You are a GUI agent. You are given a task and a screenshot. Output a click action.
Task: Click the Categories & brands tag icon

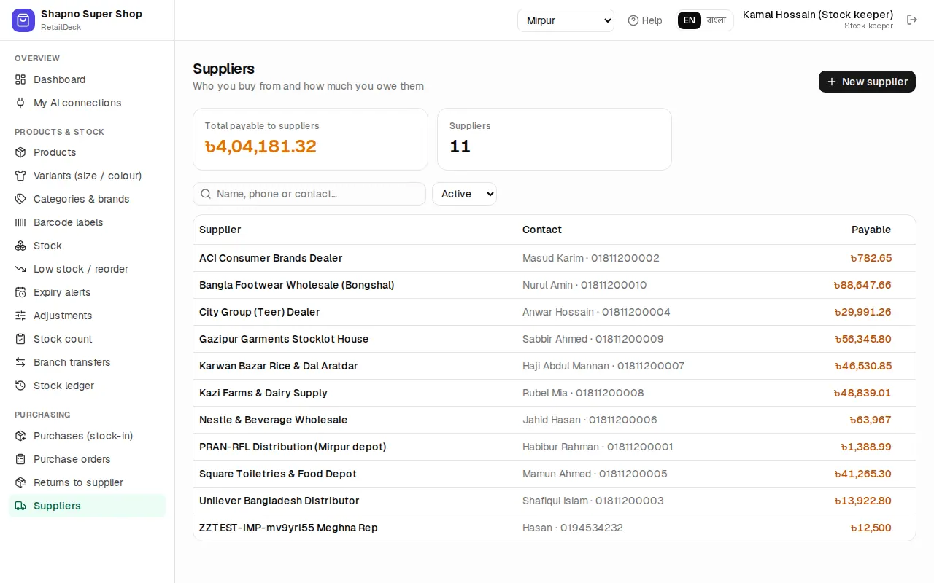pyautogui.click(x=20, y=199)
